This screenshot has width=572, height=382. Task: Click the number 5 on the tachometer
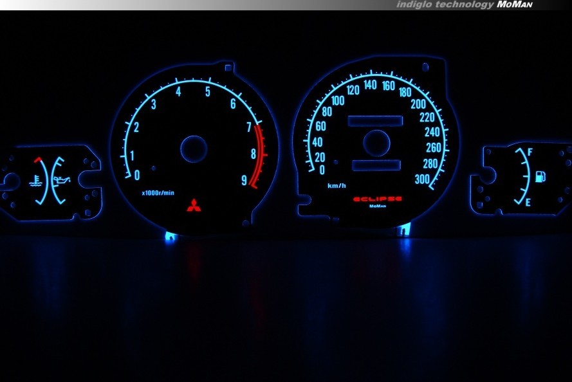[x=208, y=91]
